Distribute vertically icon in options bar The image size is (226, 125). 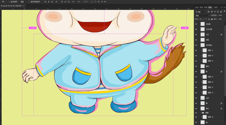click(x=56, y=2)
